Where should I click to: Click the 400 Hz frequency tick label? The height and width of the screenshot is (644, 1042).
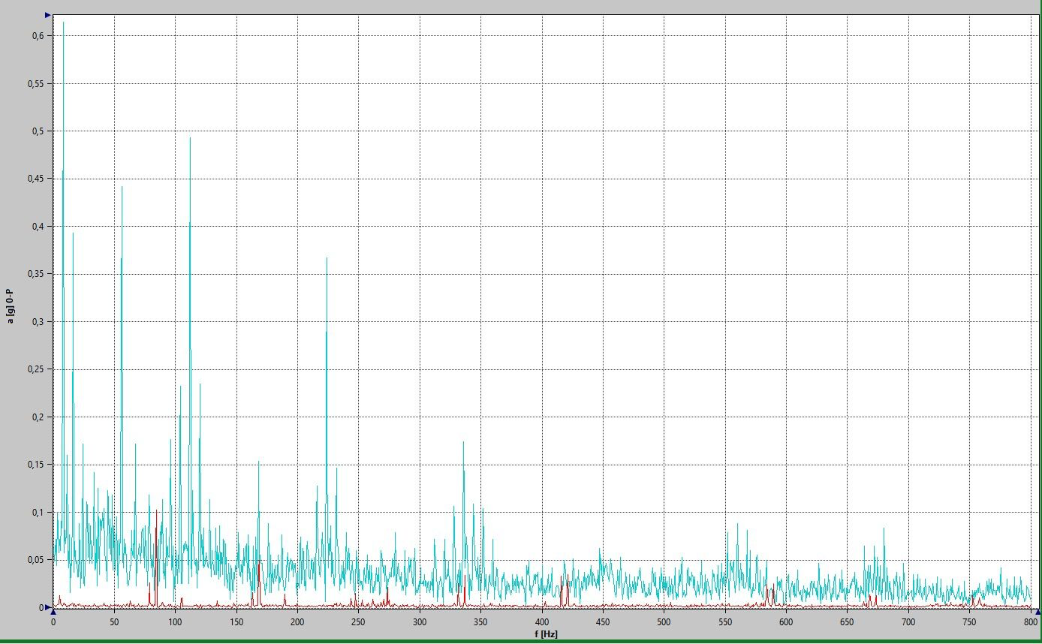tap(542, 622)
